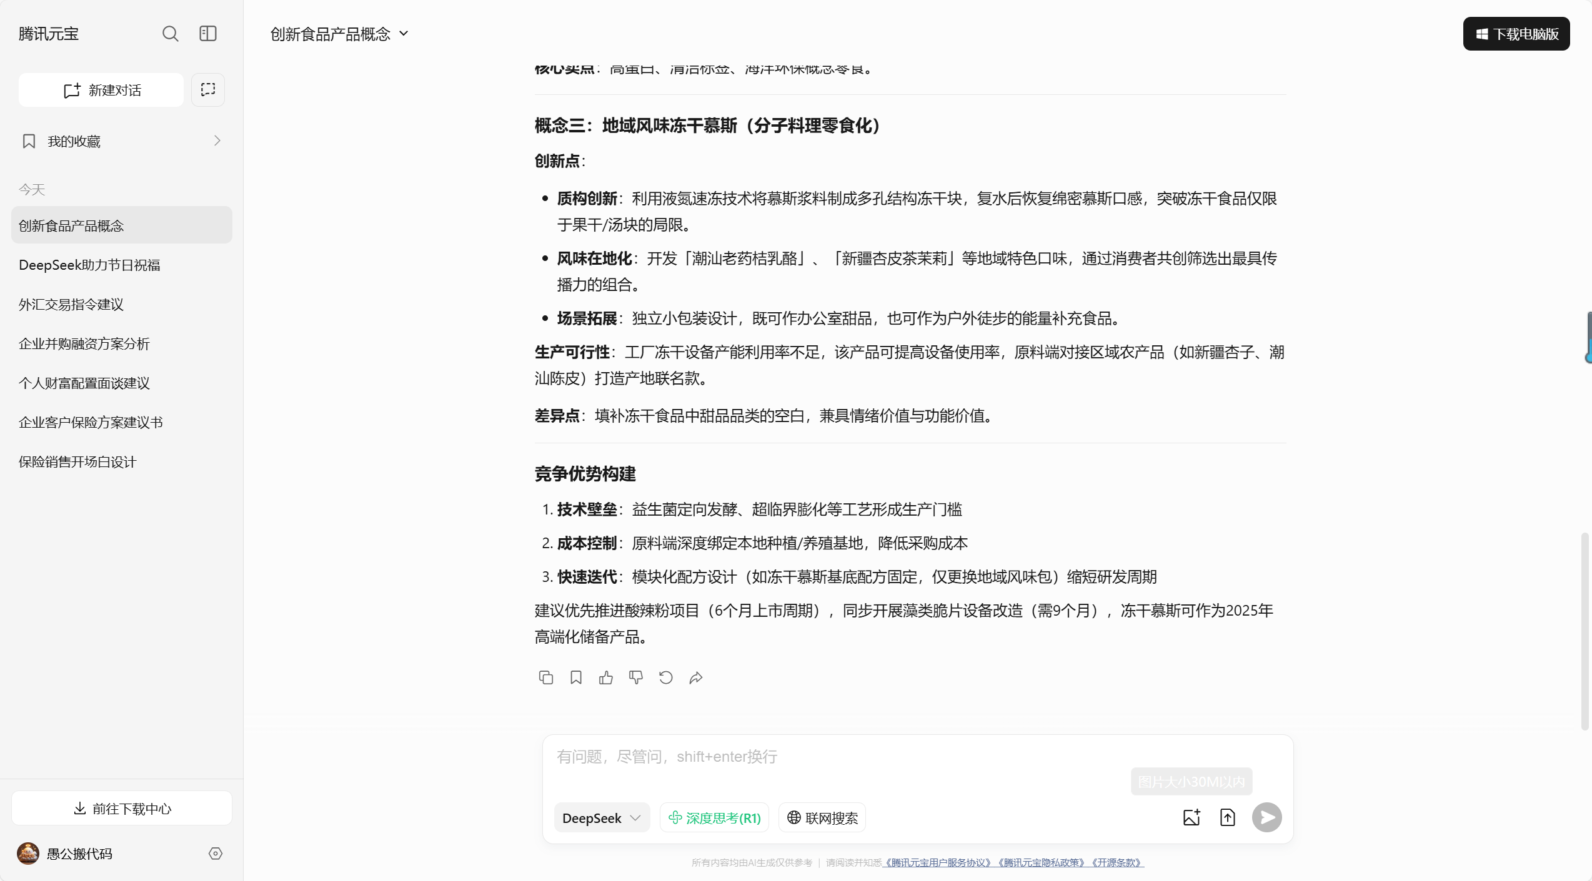Click the search icon in sidebar

(x=170, y=34)
